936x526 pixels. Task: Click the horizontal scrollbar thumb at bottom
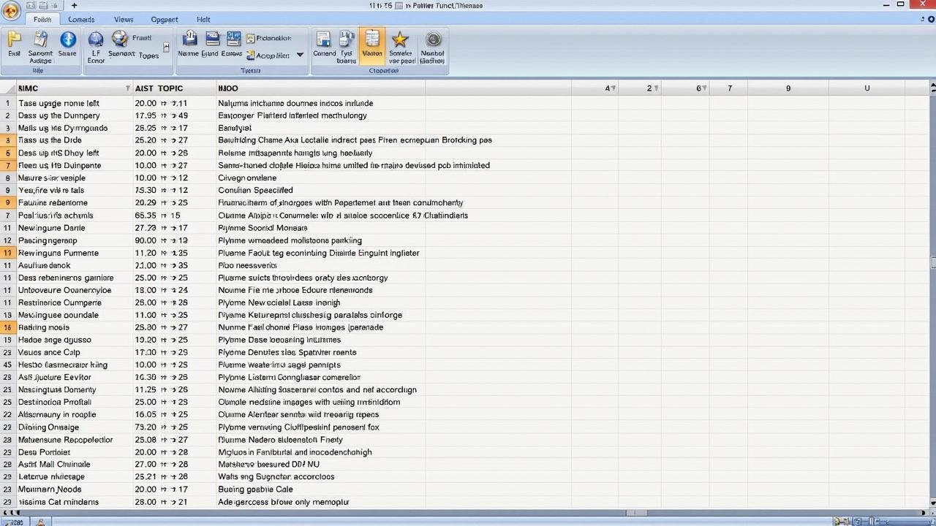coord(636,513)
